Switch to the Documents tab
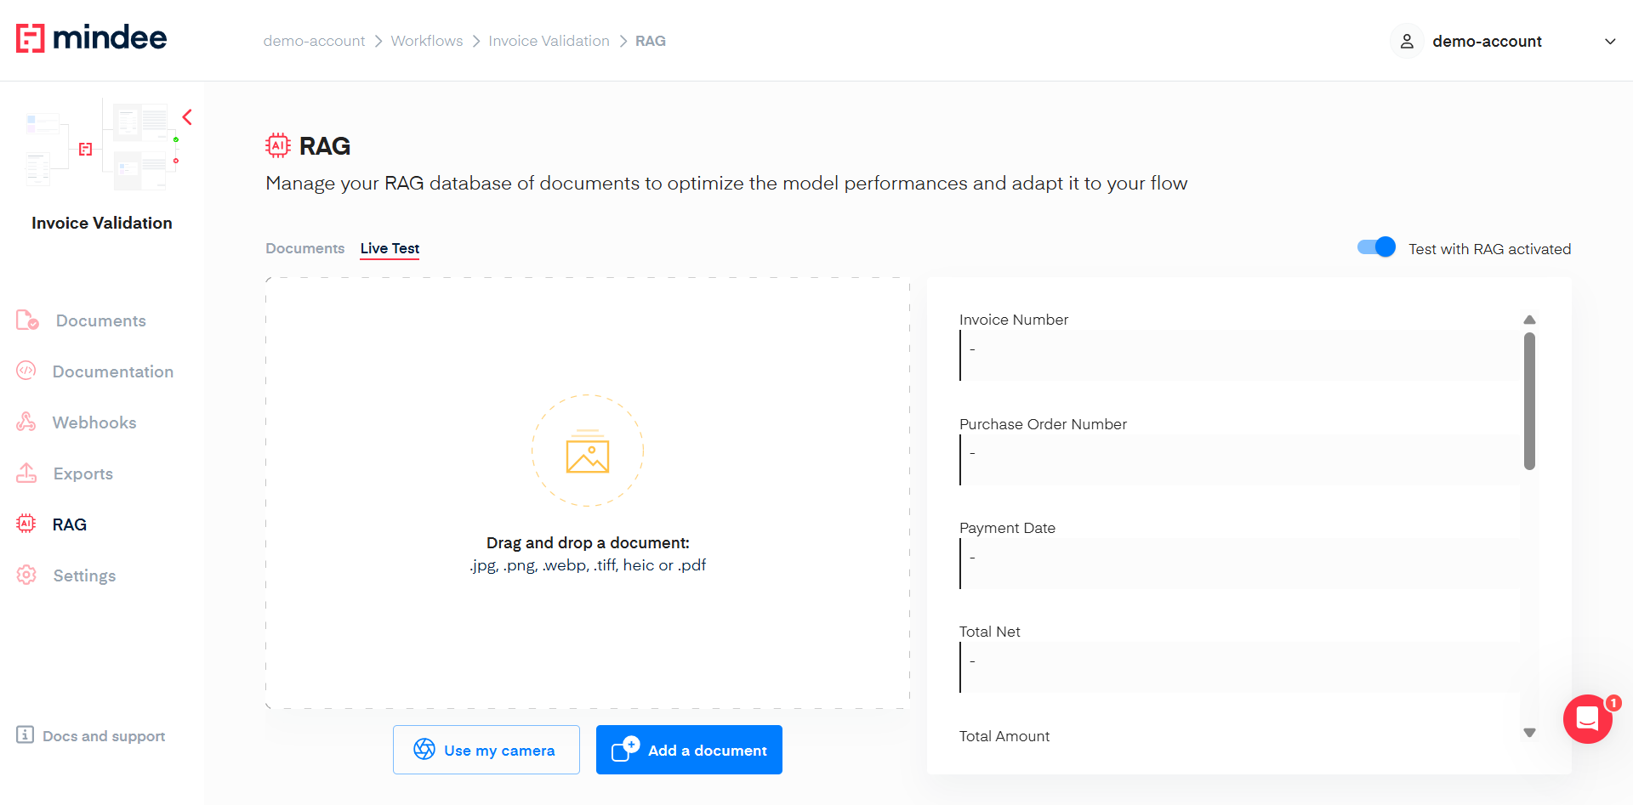The height and width of the screenshot is (805, 1633). [x=304, y=248]
